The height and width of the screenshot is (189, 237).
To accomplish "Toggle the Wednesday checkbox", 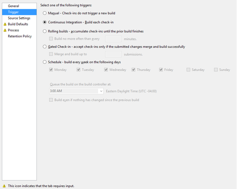I will pyautogui.click(x=106, y=70).
